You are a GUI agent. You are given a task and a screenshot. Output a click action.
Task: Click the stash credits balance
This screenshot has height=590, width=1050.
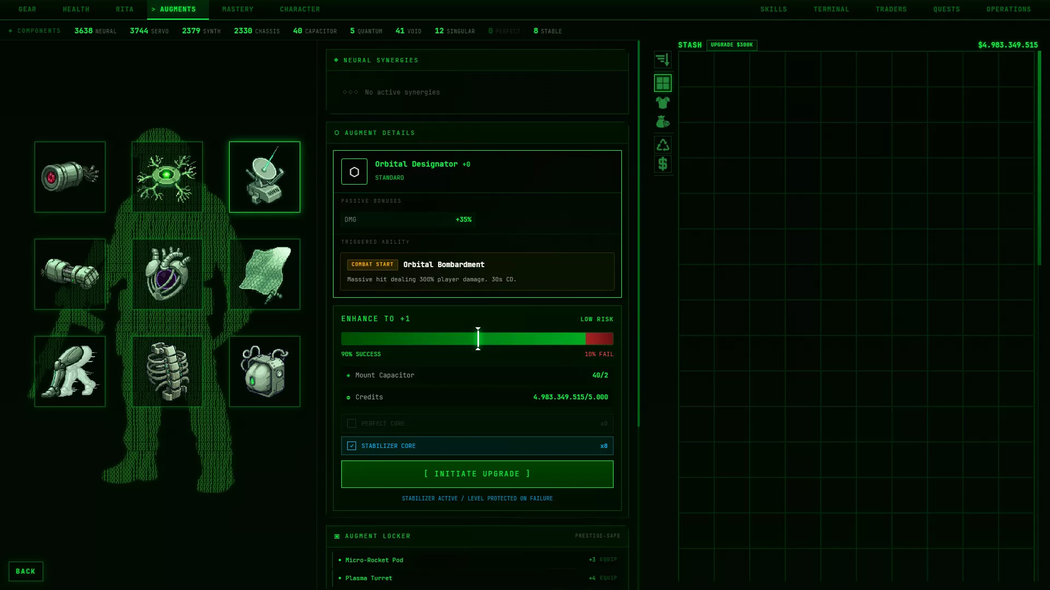pyautogui.click(x=1008, y=45)
